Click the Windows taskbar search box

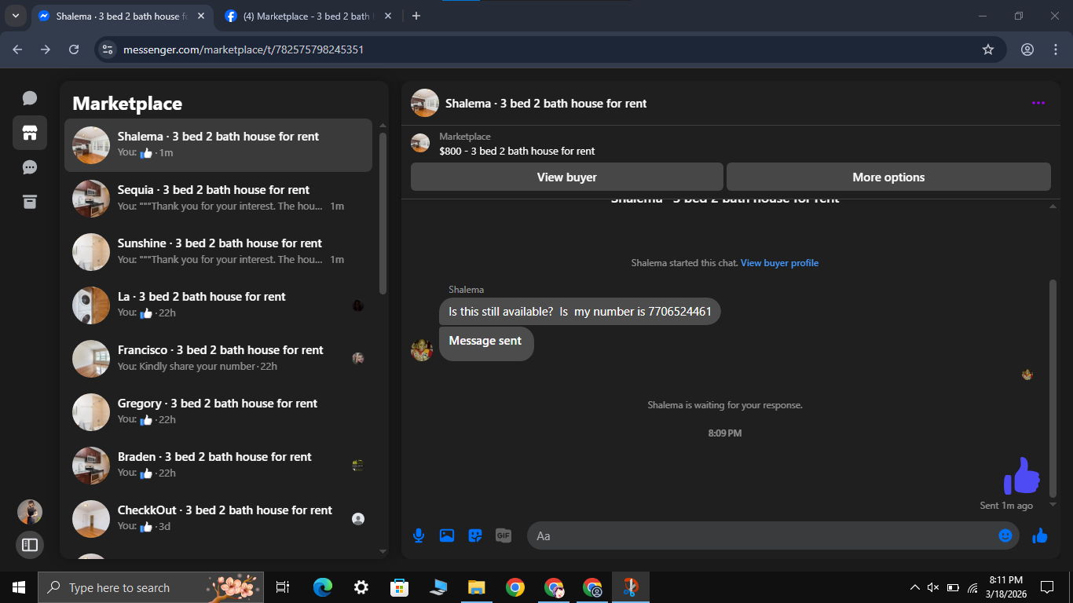point(152,587)
